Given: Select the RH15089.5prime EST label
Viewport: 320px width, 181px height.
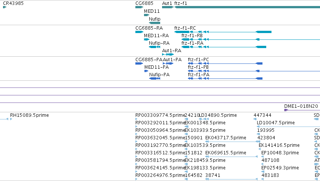Looking at the screenshot, I should pos(29,115).
